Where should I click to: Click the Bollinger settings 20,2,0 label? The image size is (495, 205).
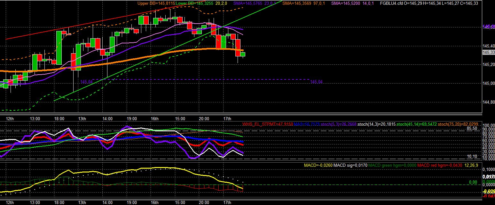221,4
